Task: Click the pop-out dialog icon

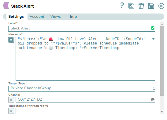Action: (131, 6)
